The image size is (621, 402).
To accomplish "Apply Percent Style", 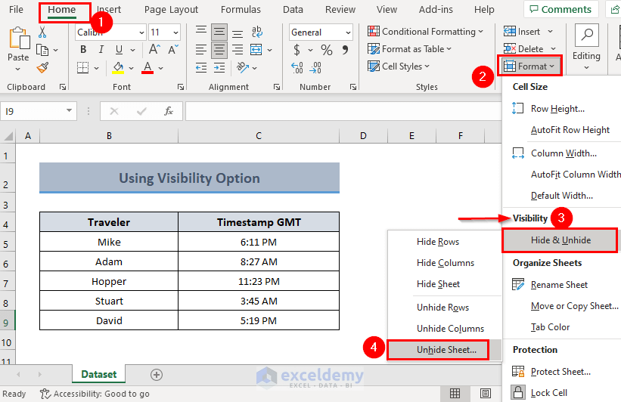I will coord(326,50).
